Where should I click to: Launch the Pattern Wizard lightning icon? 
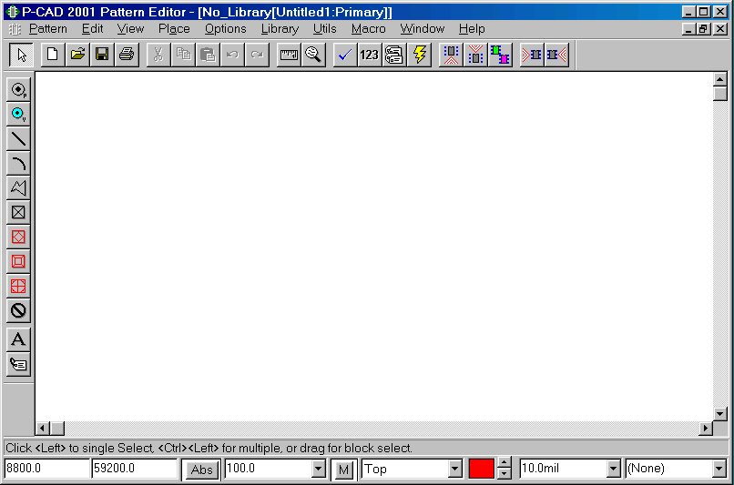[419, 55]
